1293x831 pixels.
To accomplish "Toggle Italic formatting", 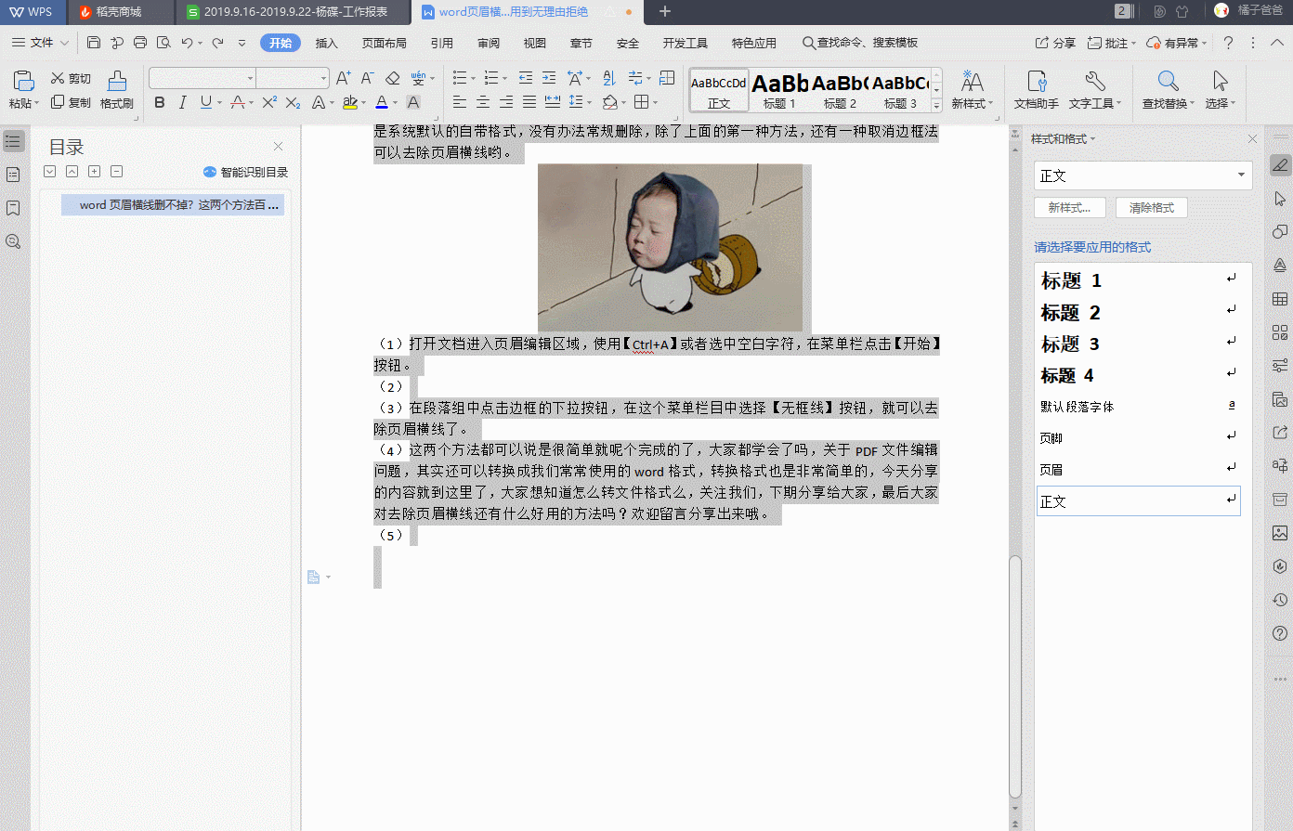I will point(183,102).
